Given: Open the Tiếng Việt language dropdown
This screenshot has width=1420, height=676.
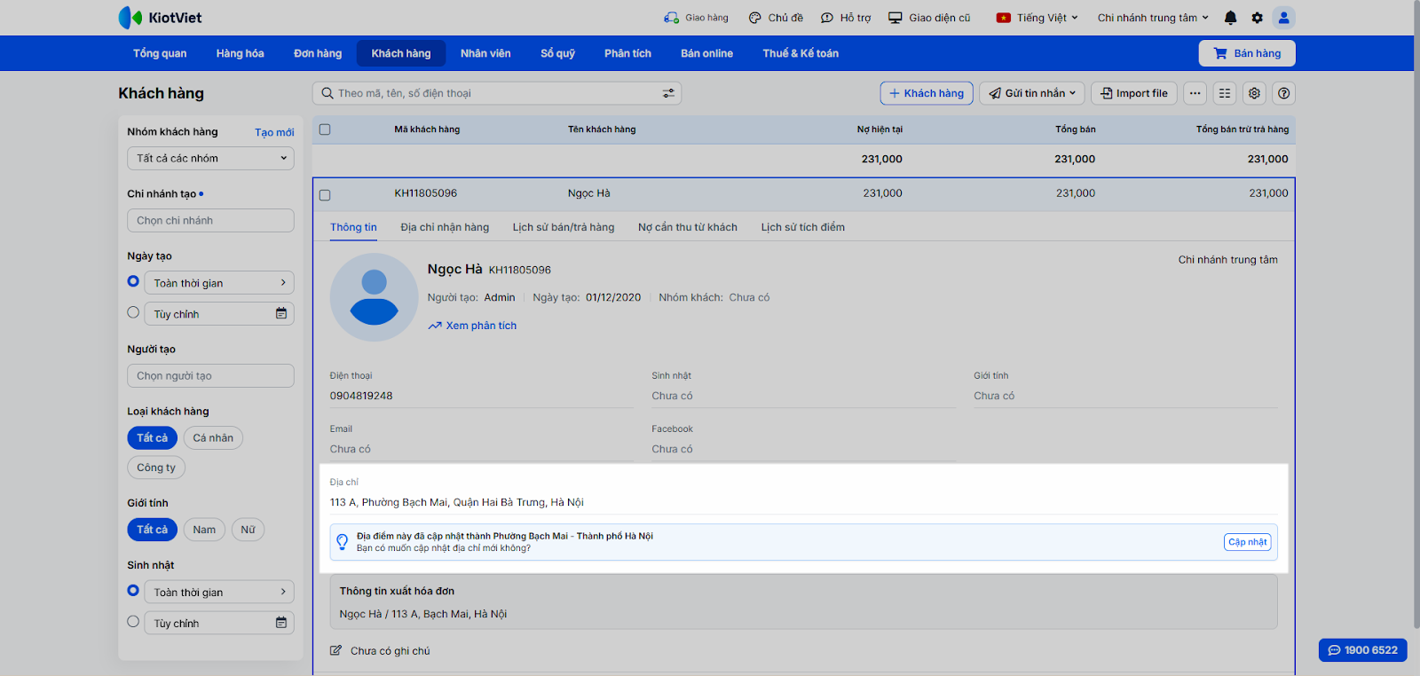Looking at the screenshot, I should tap(1037, 18).
